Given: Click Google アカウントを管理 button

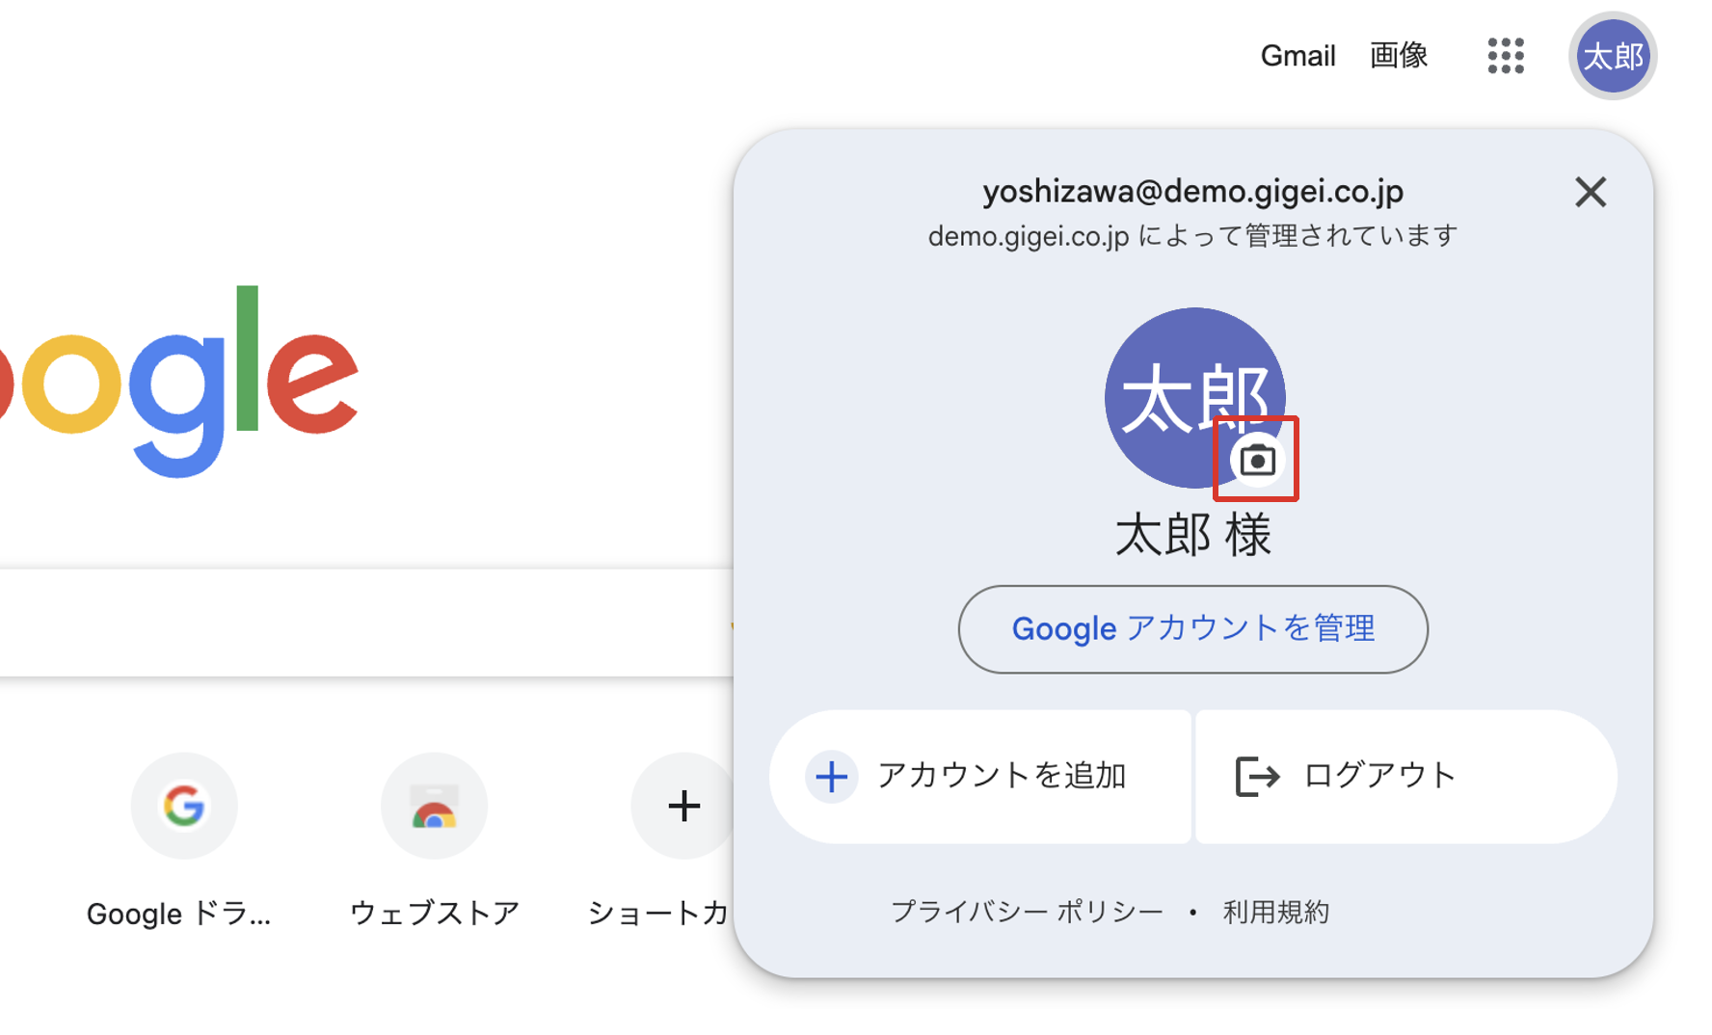Looking at the screenshot, I should (x=1192, y=629).
